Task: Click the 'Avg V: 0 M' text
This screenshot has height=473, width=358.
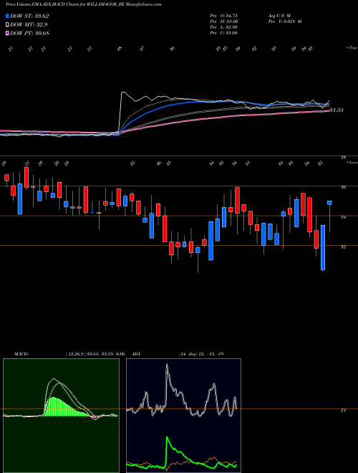Action: click(x=279, y=15)
